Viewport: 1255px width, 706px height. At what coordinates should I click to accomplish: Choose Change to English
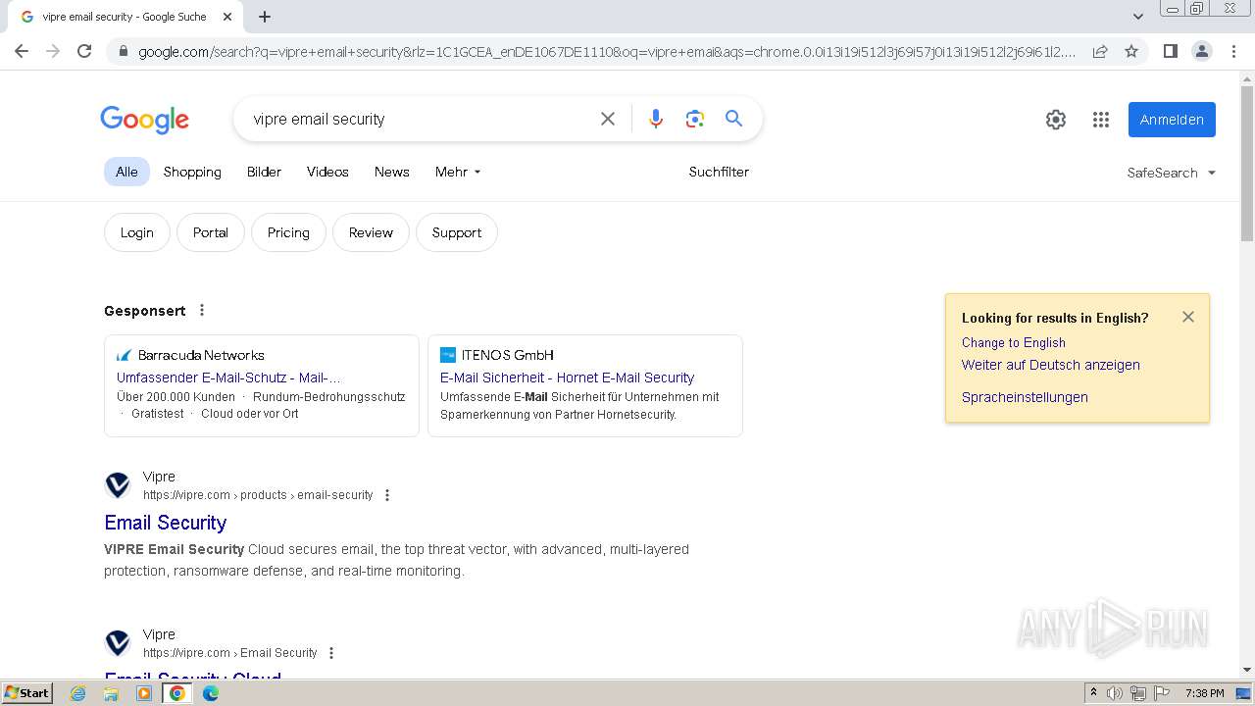coord(1013,342)
